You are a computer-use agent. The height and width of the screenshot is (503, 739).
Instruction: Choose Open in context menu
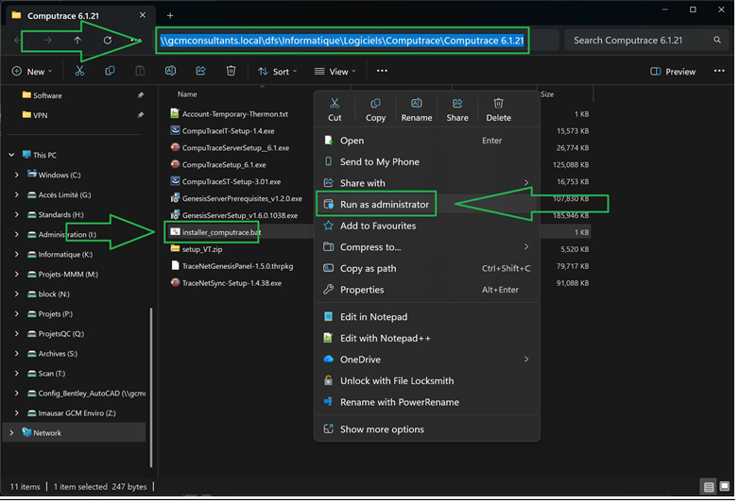(426, 141)
